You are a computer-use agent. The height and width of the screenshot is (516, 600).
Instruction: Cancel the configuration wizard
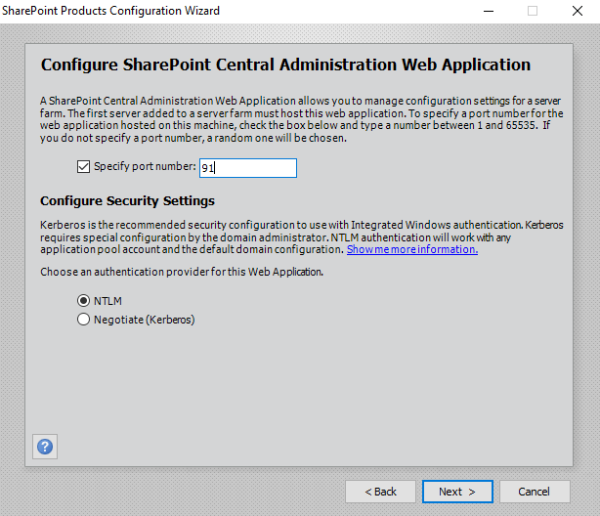[534, 492]
